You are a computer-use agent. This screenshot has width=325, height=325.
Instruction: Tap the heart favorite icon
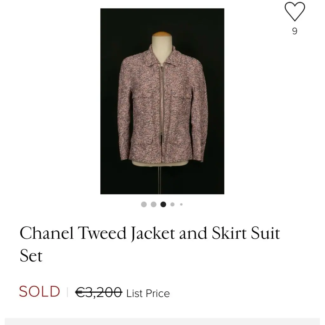[295, 12]
